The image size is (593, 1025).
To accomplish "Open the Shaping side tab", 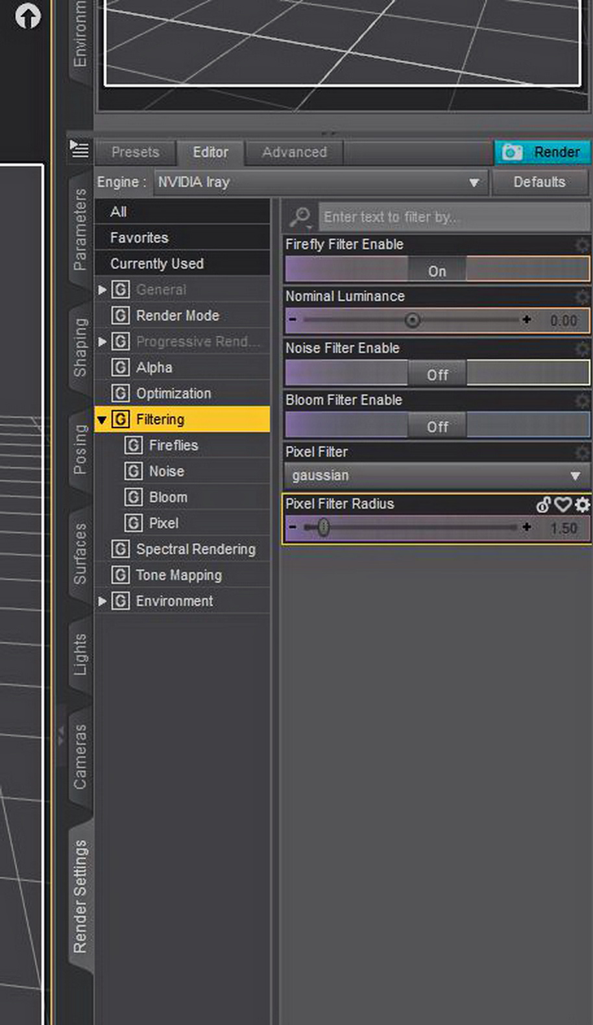I will click(80, 347).
